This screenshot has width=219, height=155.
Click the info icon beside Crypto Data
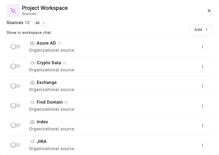(65, 63)
